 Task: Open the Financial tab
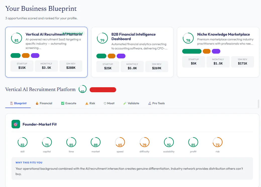pos(44,103)
